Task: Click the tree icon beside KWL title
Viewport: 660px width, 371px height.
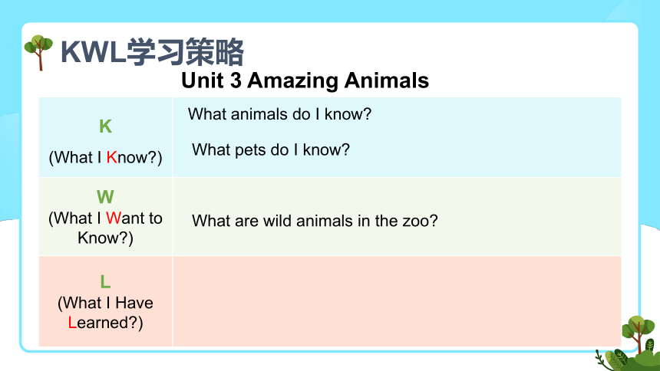Action: point(38,53)
